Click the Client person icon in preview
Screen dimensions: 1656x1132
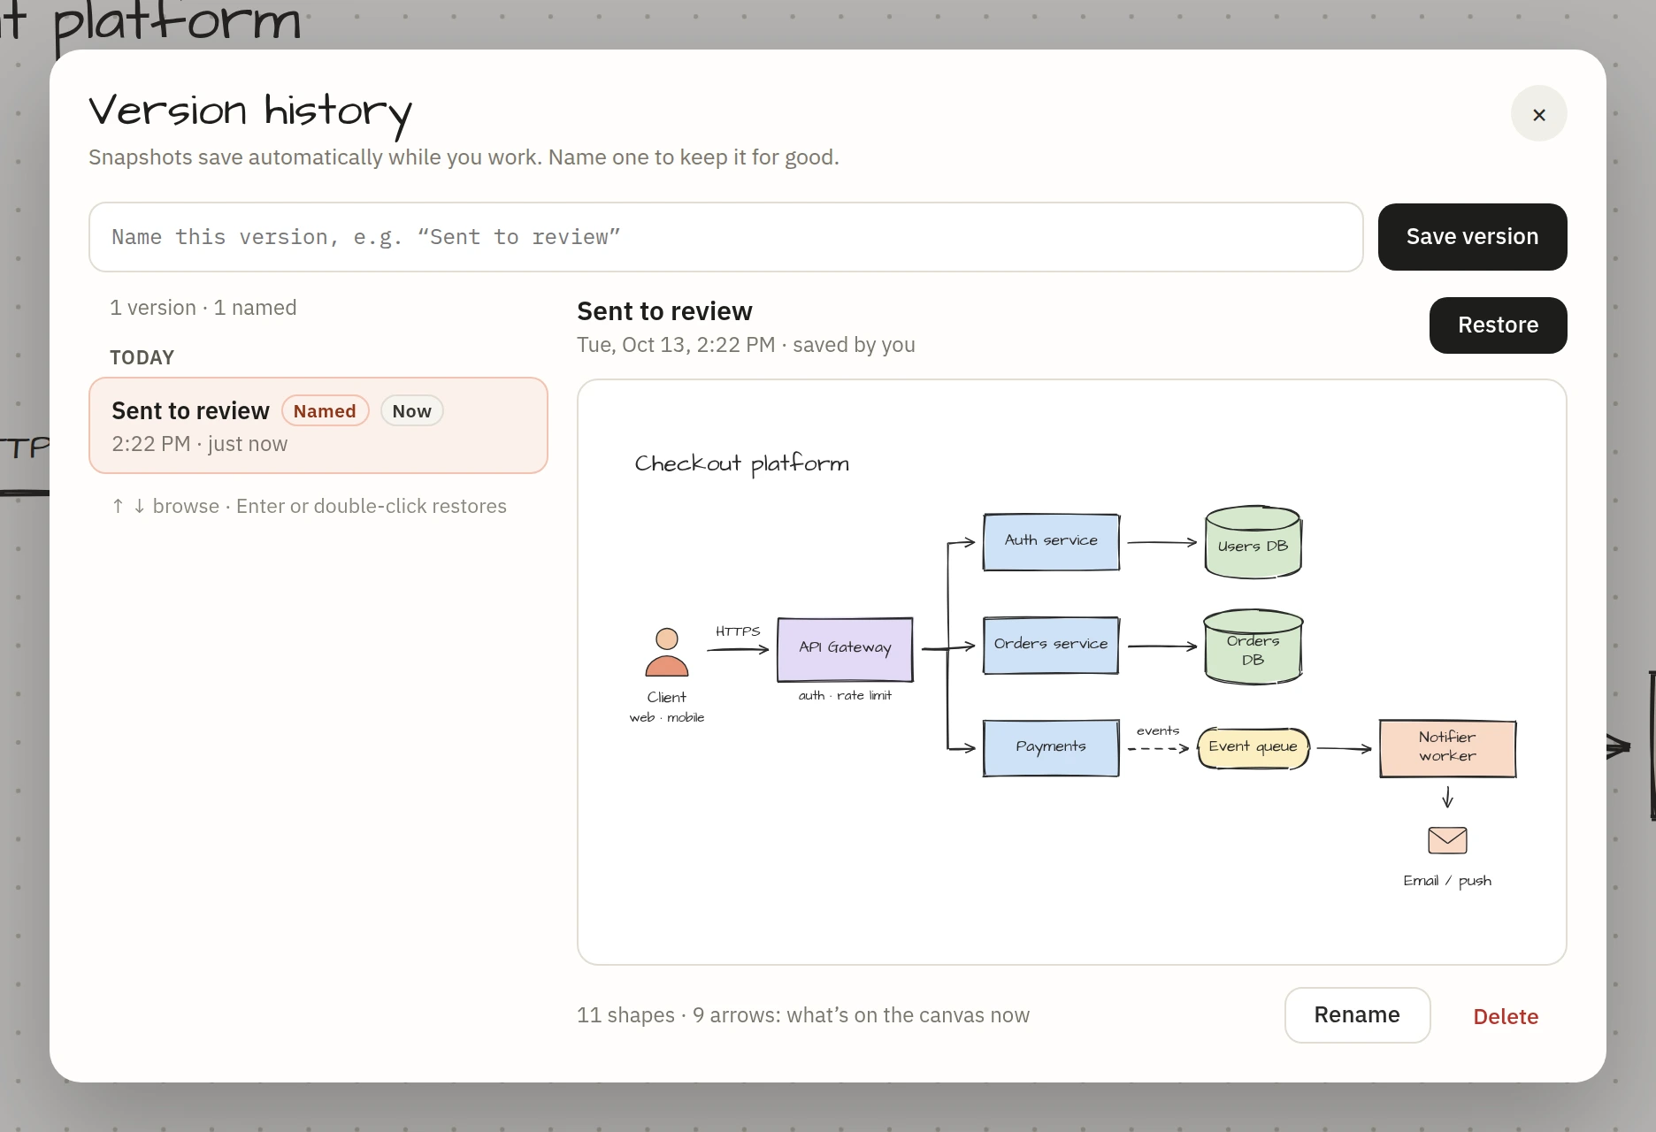point(667,653)
